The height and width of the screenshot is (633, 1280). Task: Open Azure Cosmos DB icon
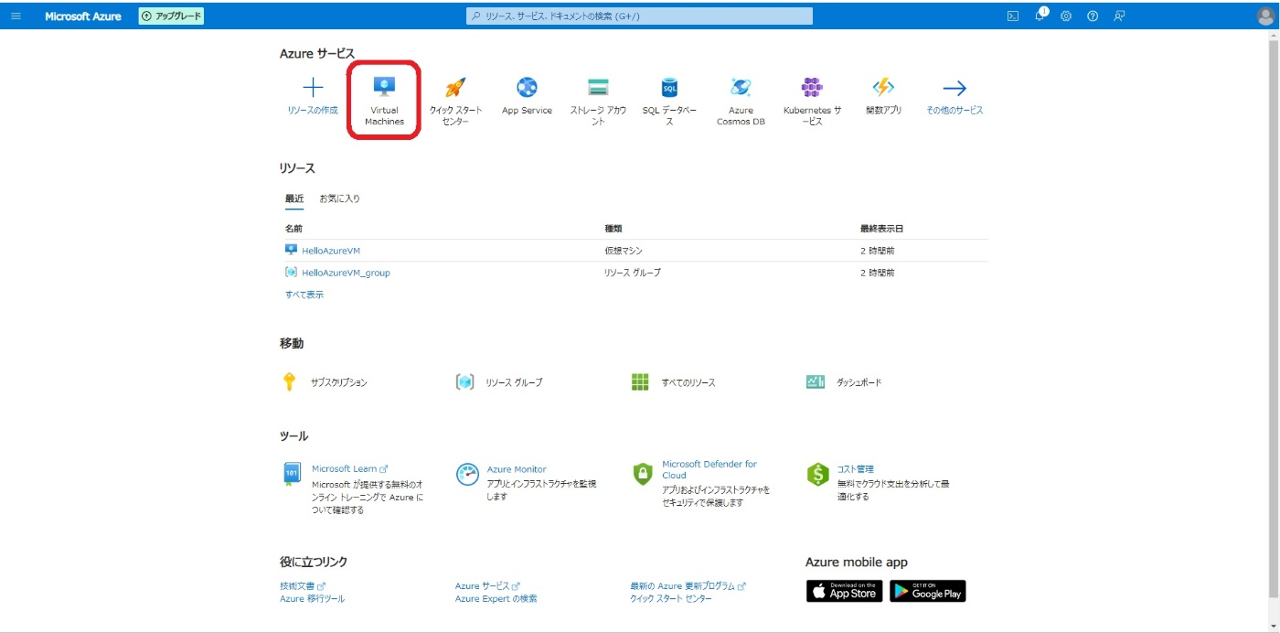tap(741, 88)
